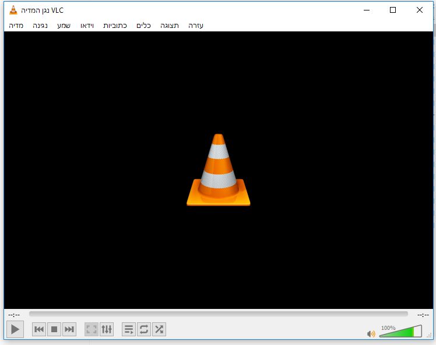
Task: Open extended settings and effects
Action: pyautogui.click(x=107, y=329)
